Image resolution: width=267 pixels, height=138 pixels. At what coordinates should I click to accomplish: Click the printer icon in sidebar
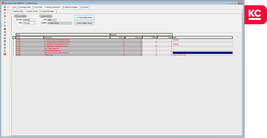(x=5, y=29)
